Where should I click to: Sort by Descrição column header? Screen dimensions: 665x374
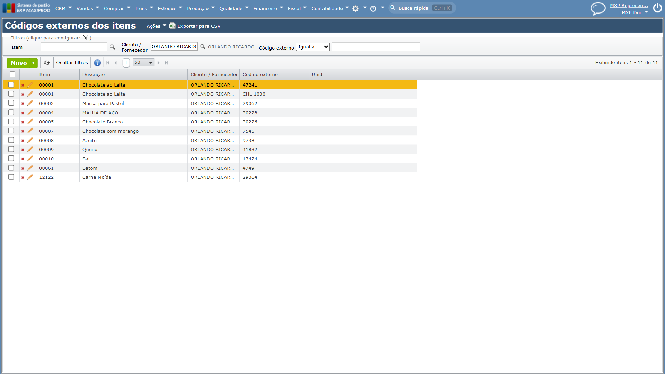coord(133,74)
